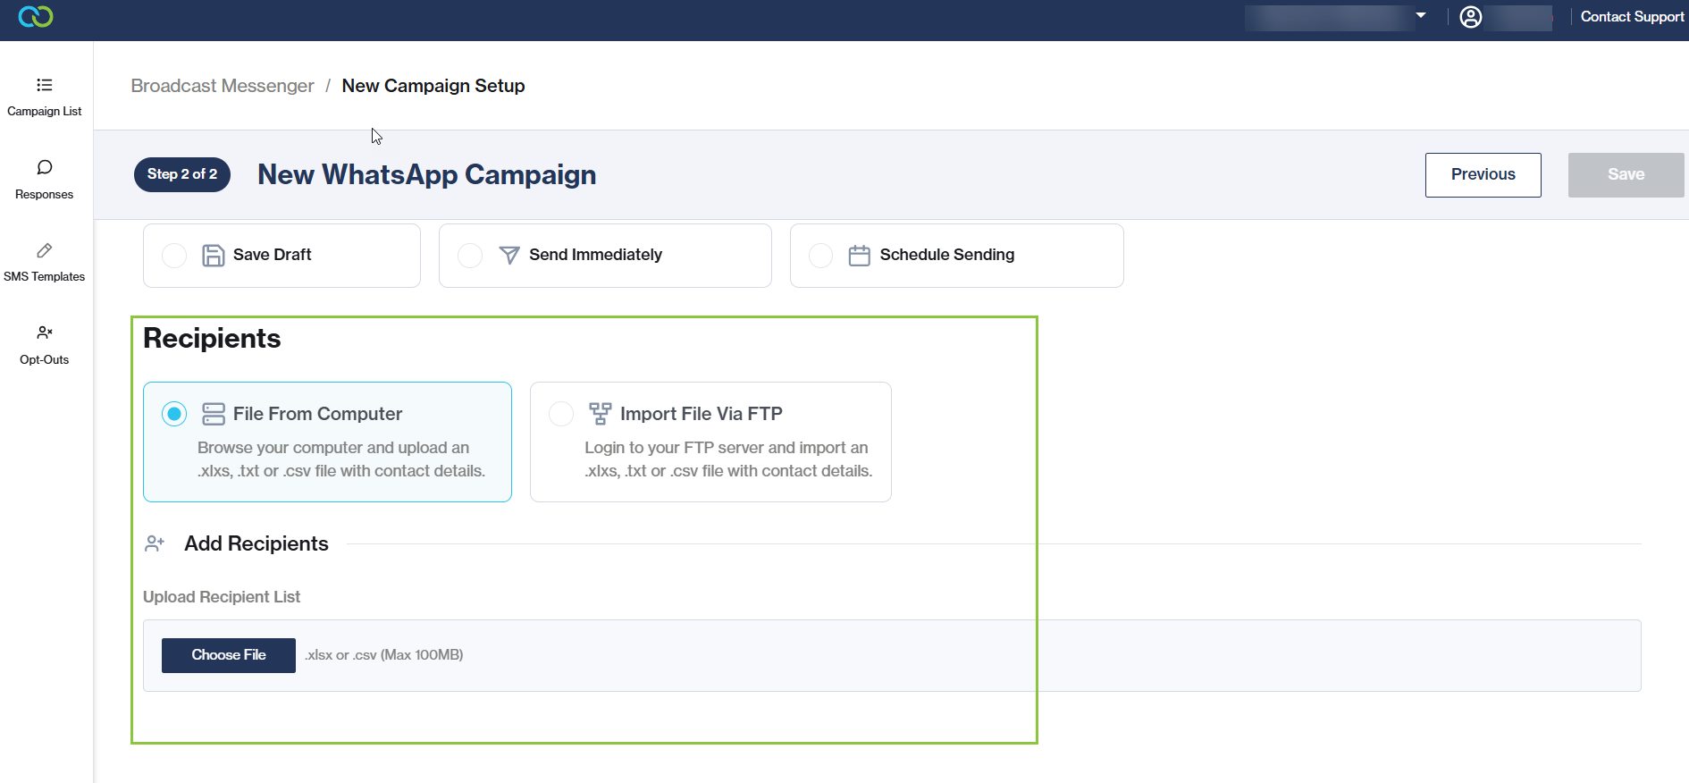
Task: Click the infinity logo icon
Action: [36, 16]
